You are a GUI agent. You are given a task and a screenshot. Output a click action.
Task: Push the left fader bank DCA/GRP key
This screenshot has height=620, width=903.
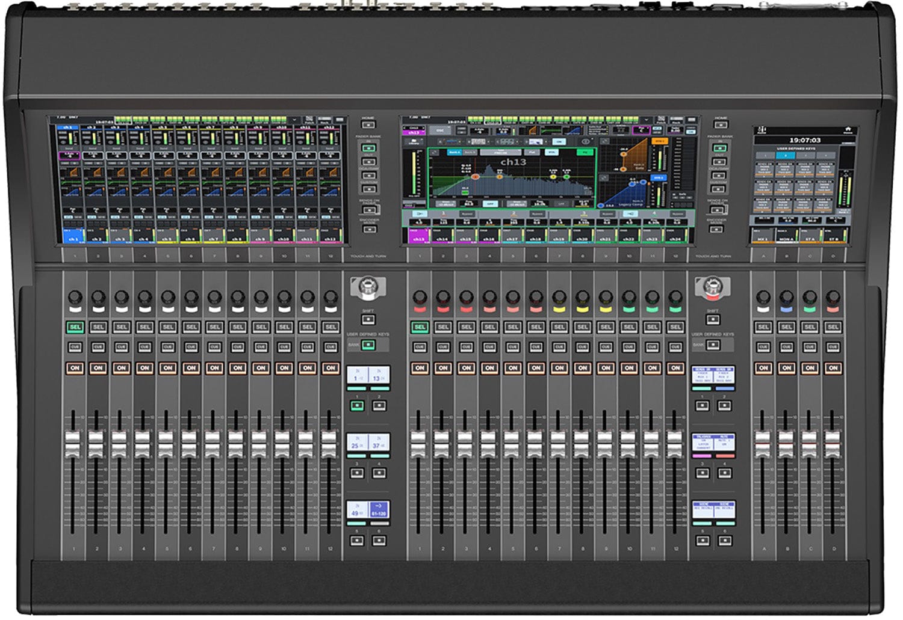click(x=368, y=176)
